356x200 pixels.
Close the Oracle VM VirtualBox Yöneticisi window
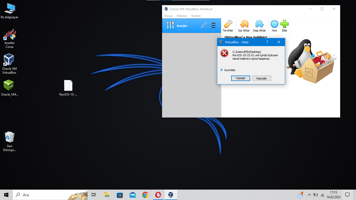point(334,9)
